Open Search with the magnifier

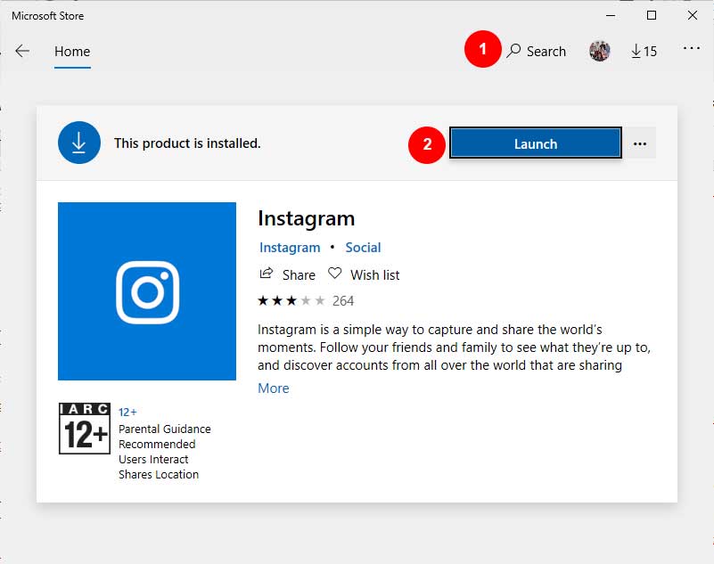pos(537,51)
